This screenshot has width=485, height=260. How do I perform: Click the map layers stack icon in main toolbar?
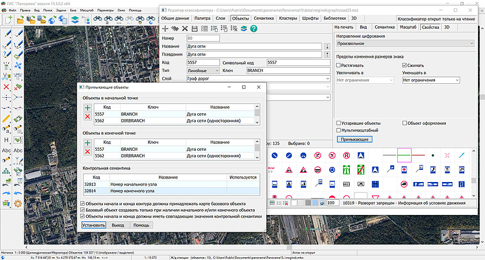pyautogui.click(x=75, y=20)
